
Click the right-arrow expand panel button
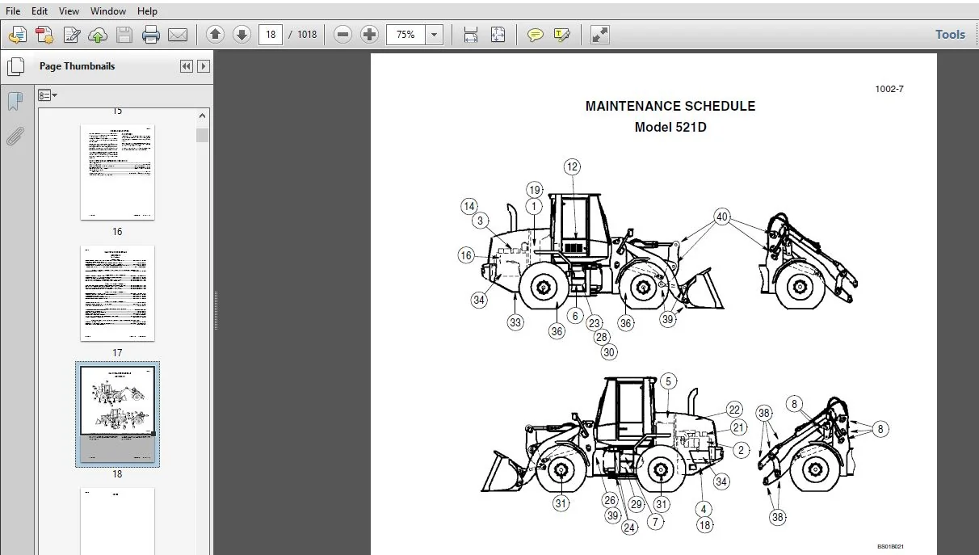coord(204,66)
